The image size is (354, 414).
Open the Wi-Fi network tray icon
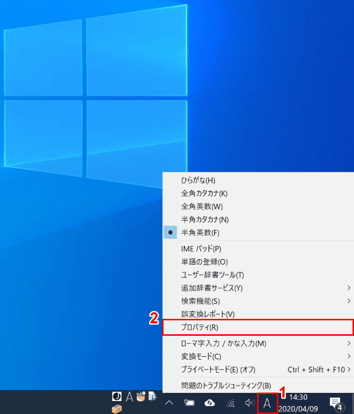point(230,403)
